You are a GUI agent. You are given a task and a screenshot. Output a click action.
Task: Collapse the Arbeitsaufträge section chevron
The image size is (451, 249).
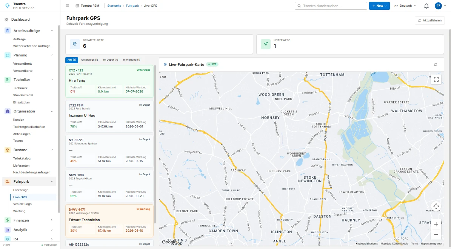click(52, 31)
